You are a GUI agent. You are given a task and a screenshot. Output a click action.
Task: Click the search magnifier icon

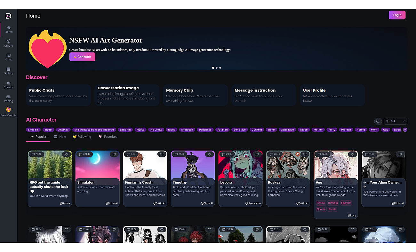378,121
